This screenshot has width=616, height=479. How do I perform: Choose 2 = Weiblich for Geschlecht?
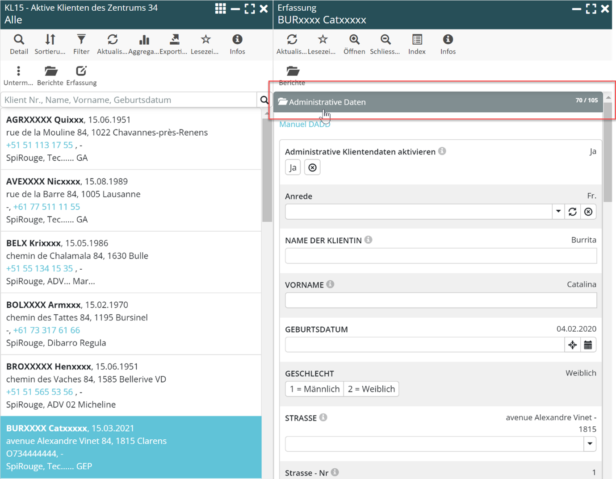tap(371, 389)
